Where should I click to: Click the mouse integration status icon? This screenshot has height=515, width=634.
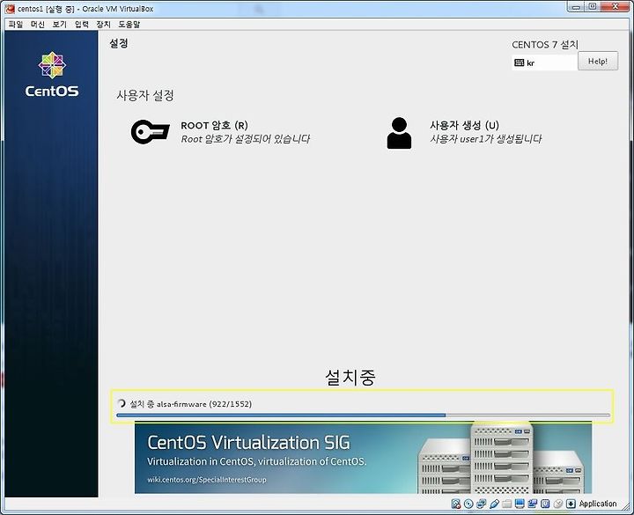[x=558, y=504]
